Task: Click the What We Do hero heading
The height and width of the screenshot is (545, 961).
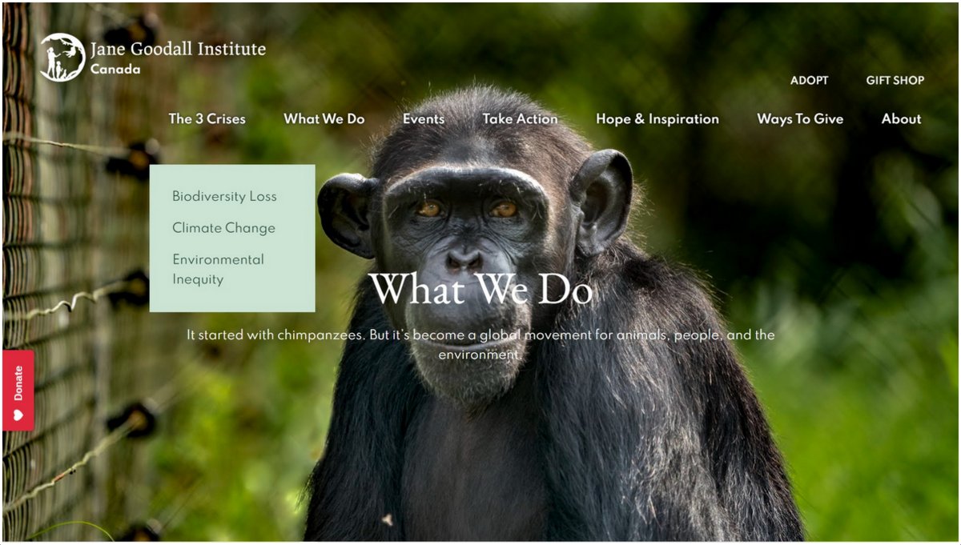Action: click(481, 289)
